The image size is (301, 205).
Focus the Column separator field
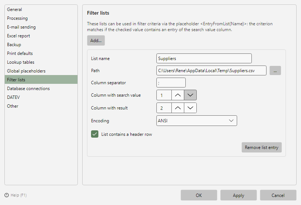click(x=171, y=82)
